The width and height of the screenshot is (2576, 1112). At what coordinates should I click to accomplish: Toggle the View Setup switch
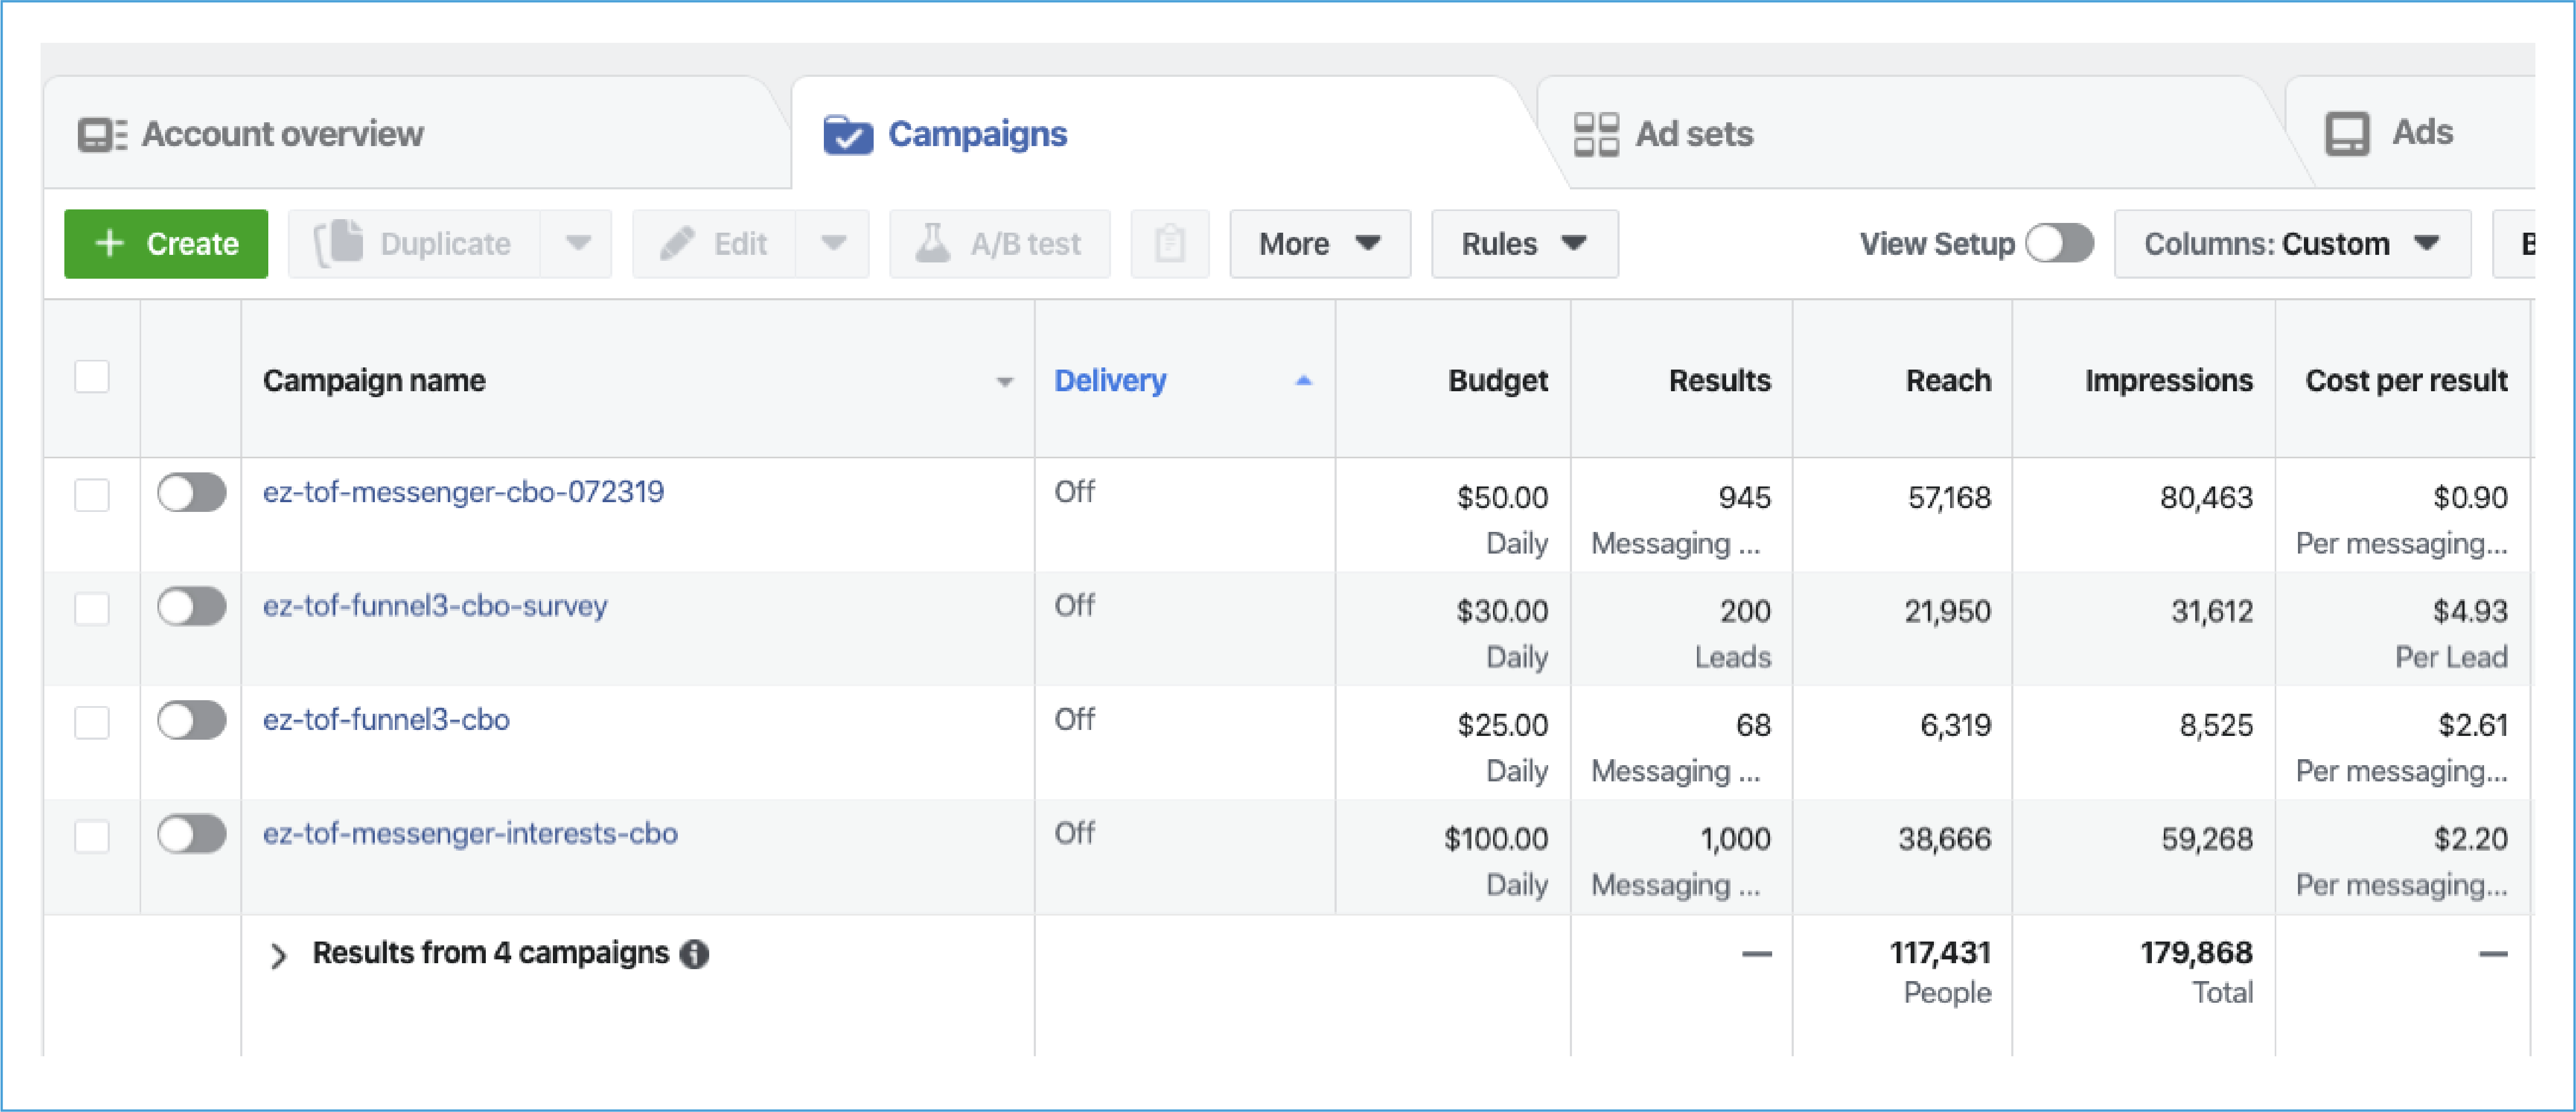(2059, 243)
